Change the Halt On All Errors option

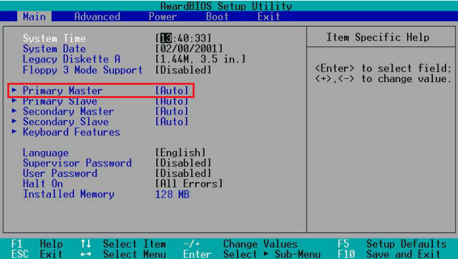[189, 183]
